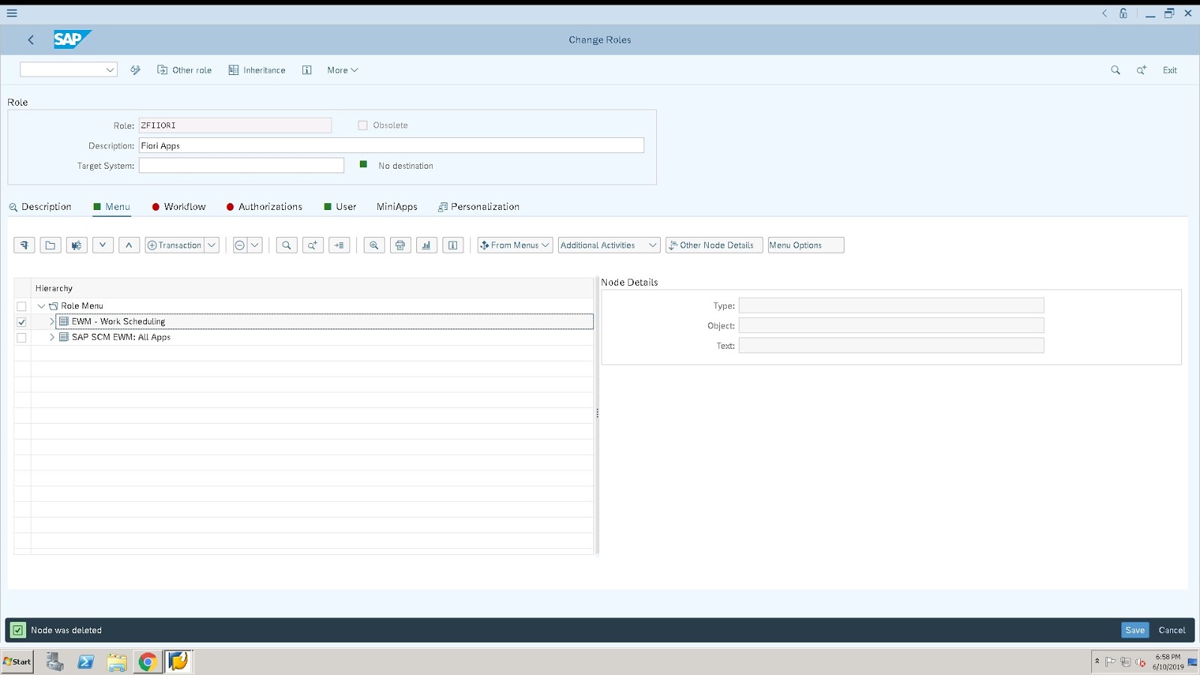Click the indent/expand list icon in menu toolbar

coord(339,245)
